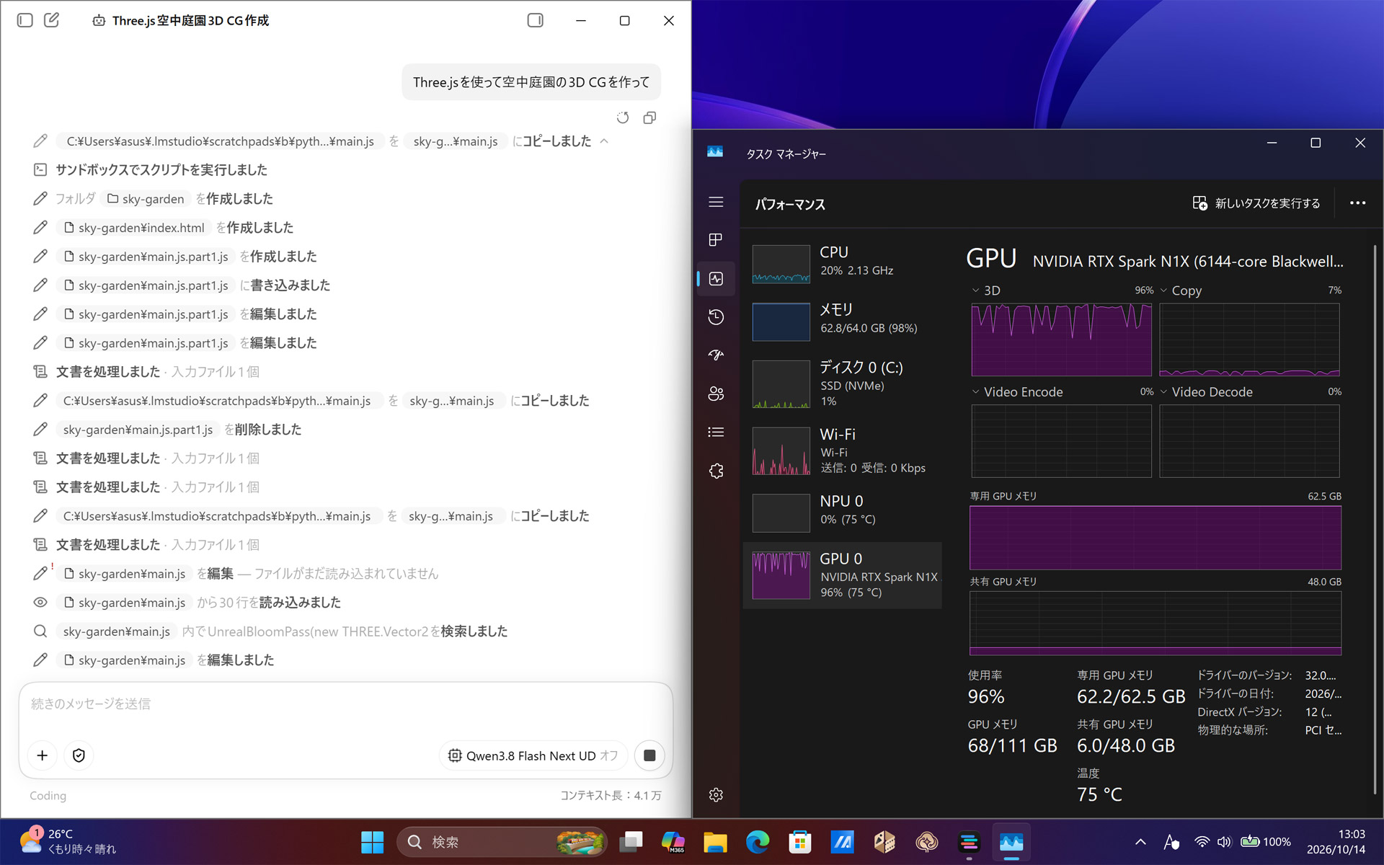The height and width of the screenshot is (865, 1384).
Task: Click the eye icon on read 30 lines row
Action: [x=40, y=603]
